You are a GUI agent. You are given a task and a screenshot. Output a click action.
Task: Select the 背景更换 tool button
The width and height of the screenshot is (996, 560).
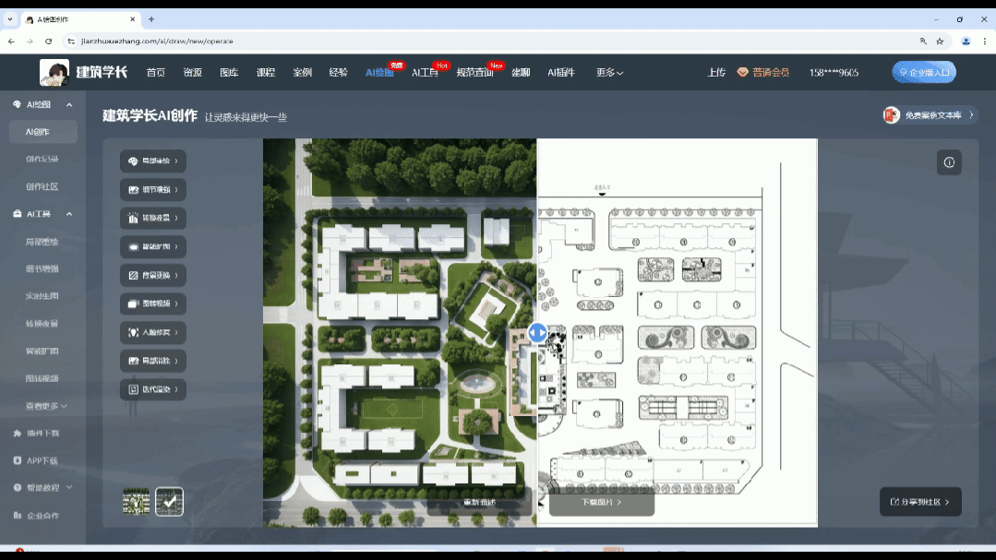[153, 276]
